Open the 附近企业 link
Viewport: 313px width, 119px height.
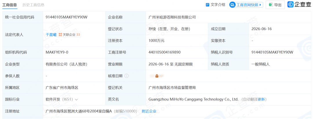pyautogui.click(x=149, y=111)
